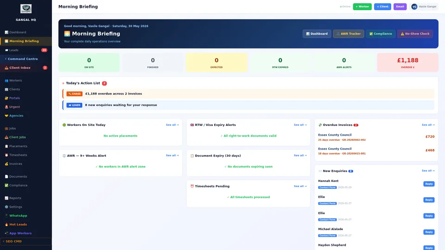Open the No-Show Check banner button

click(x=415, y=34)
